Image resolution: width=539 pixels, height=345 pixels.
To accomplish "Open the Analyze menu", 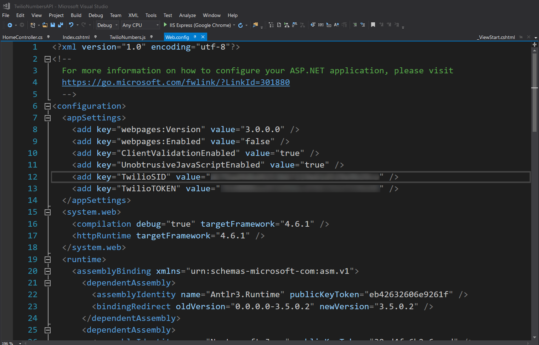I will (187, 15).
